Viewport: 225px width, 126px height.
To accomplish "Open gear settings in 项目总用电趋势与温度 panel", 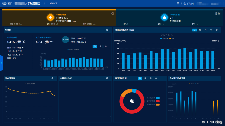I will [217, 30].
